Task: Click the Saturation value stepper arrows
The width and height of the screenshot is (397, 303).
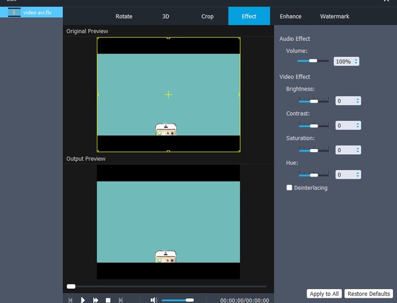Action: pyautogui.click(x=357, y=150)
